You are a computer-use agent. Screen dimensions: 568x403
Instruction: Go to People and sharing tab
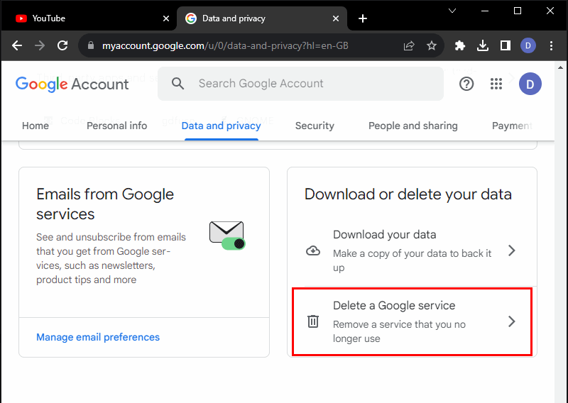pyautogui.click(x=413, y=126)
